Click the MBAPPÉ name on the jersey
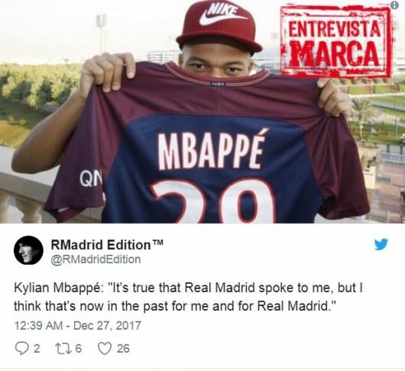 (212, 151)
